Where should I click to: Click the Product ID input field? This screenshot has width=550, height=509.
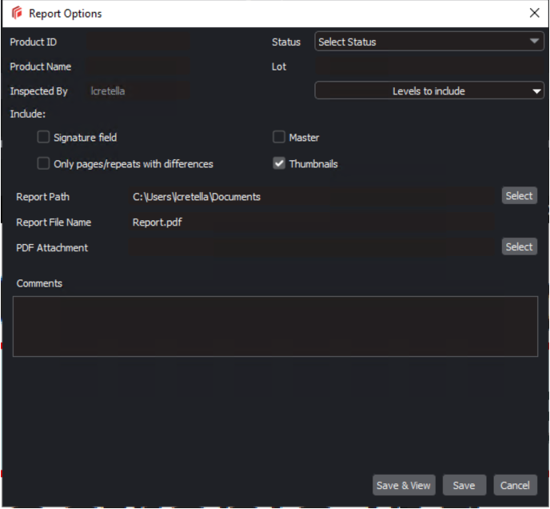point(138,42)
